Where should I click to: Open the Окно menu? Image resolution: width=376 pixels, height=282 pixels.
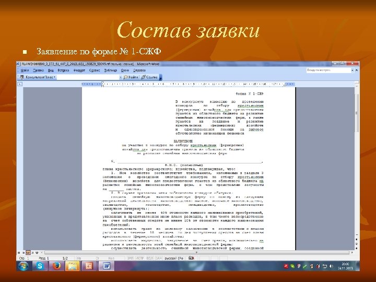coord(125,70)
